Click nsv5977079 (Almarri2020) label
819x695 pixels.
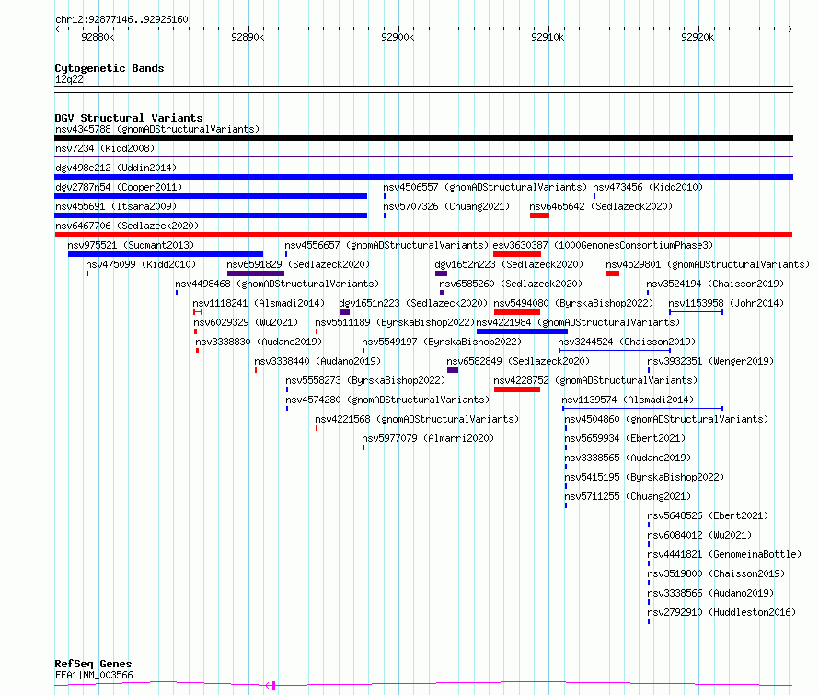(428, 438)
